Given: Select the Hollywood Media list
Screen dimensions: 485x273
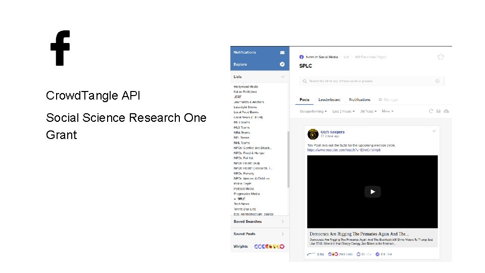Looking at the screenshot, I should coord(246,86).
